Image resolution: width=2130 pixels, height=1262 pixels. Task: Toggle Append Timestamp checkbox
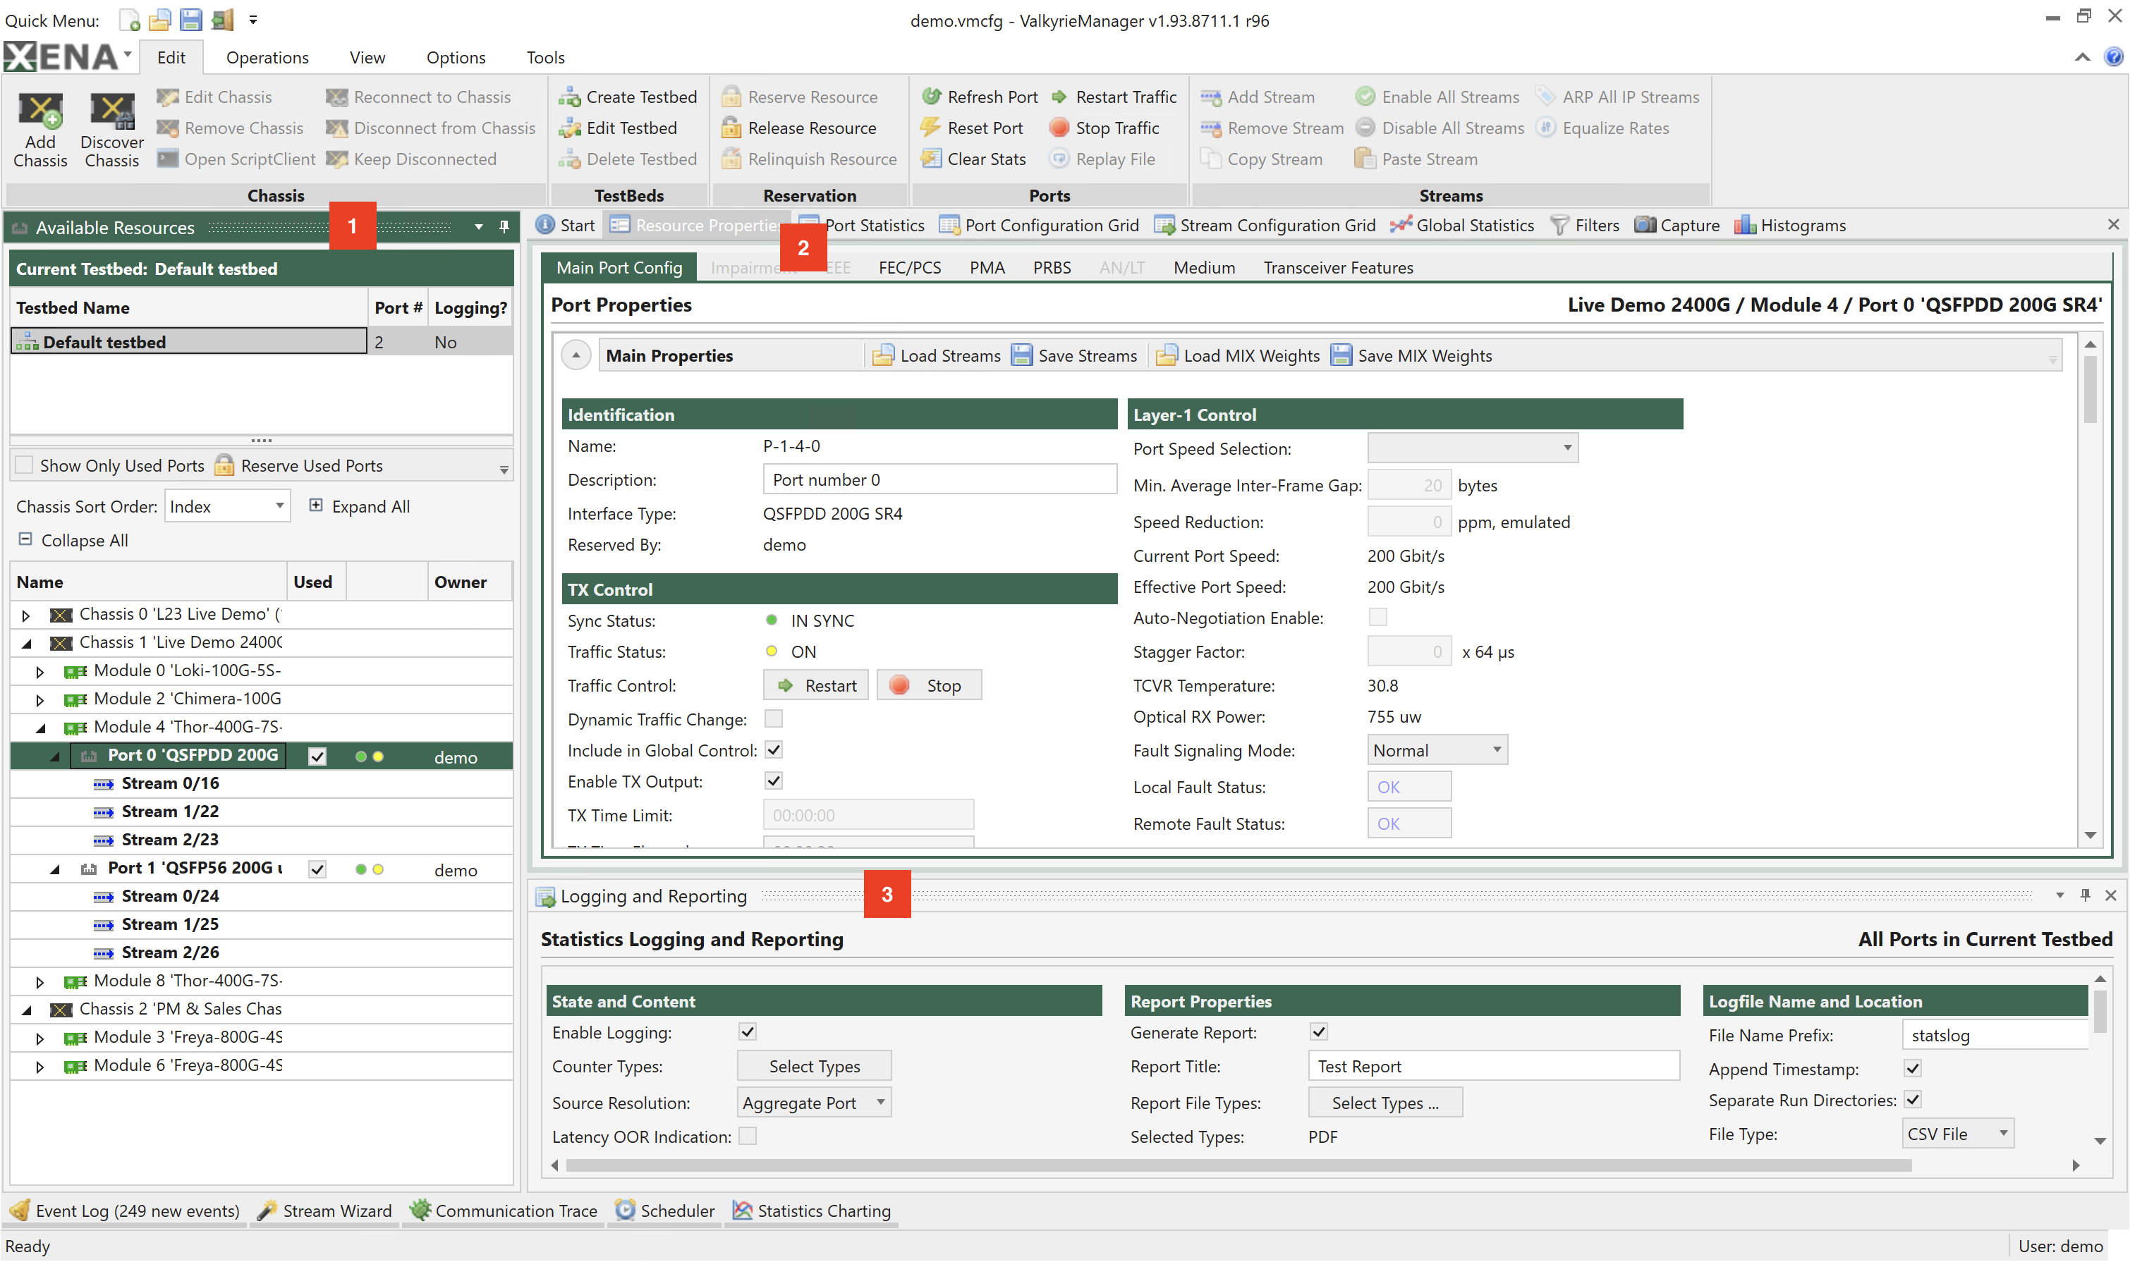pyautogui.click(x=1913, y=1068)
